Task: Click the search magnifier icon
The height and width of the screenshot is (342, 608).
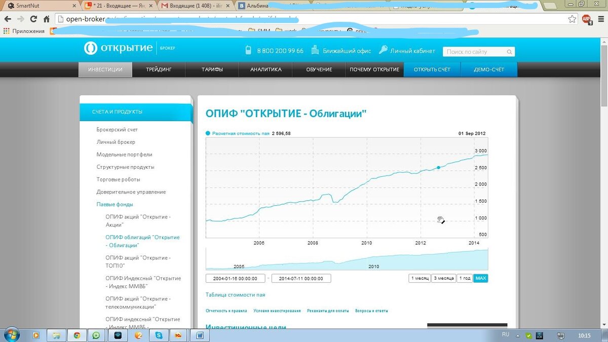Action: [x=509, y=52]
